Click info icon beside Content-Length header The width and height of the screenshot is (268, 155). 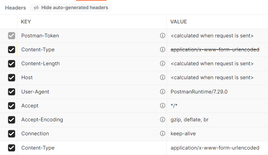tap(162, 64)
